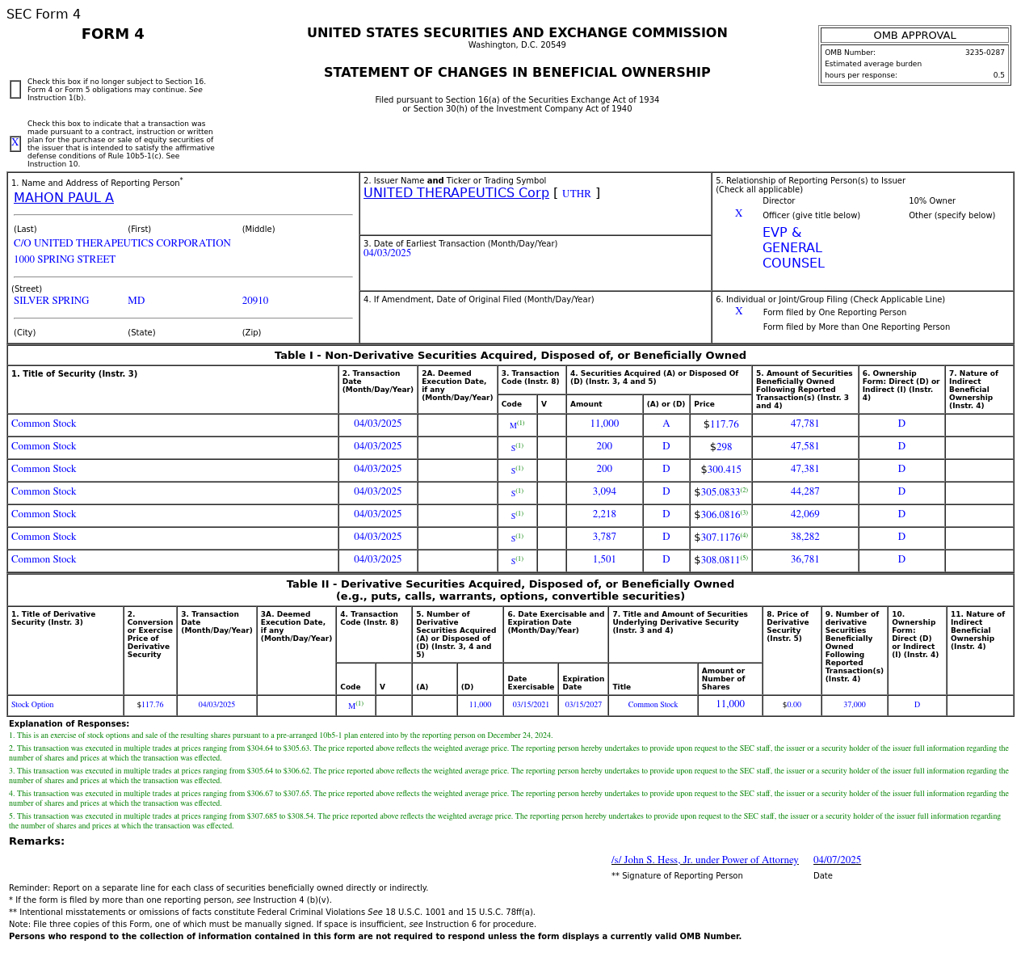Click the $117.76 price in Table I
1021x961 pixels.
point(721,424)
